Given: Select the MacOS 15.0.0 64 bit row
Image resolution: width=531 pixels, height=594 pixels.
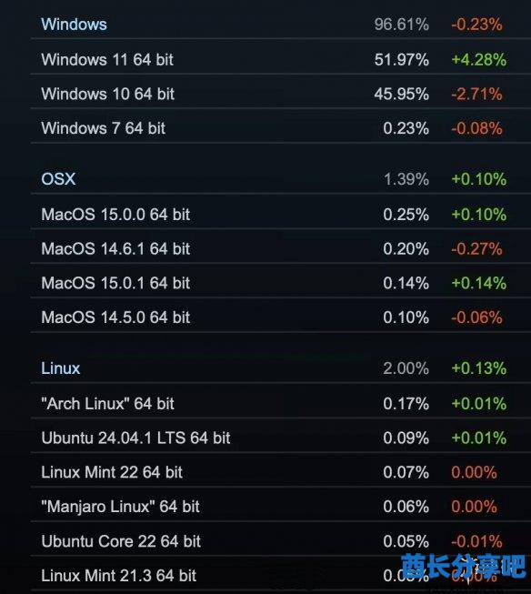Looking at the screenshot, I should 281,215.
